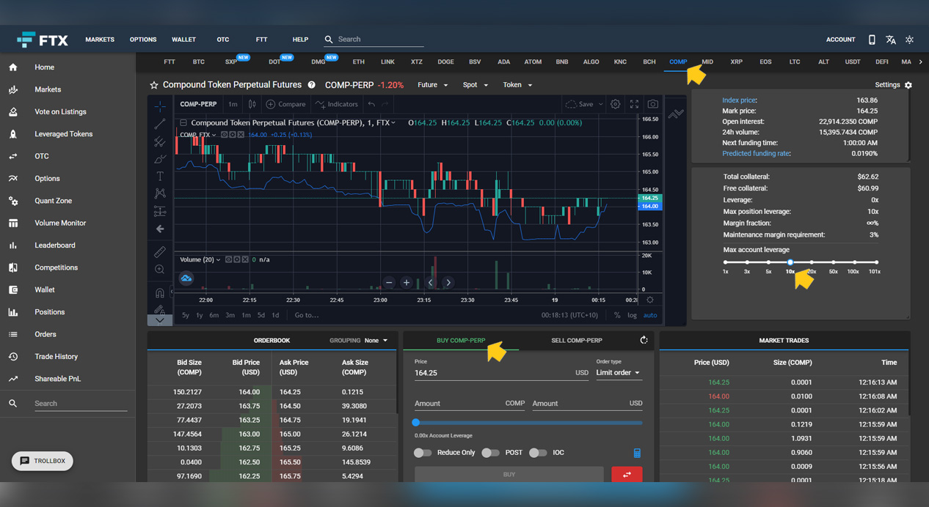Screen dimensions: 929x507
Task: Click the favorite star next to Compound Token
Action: click(x=154, y=85)
